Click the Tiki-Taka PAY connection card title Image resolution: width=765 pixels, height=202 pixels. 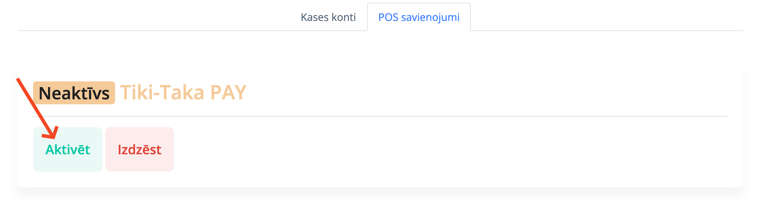(183, 93)
